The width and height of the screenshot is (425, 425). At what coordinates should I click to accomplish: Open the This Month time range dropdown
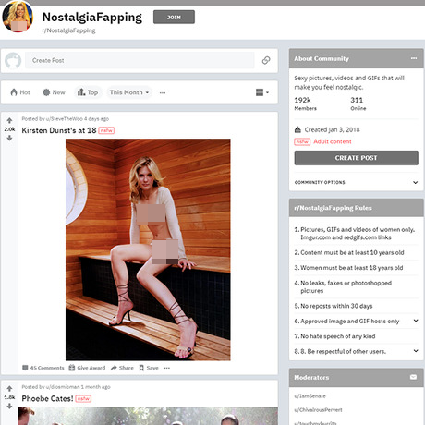[x=129, y=92]
